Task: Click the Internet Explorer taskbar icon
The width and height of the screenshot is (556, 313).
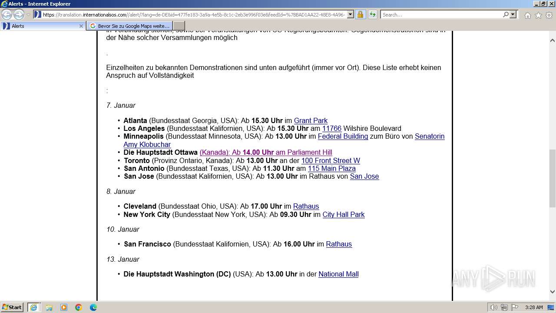Action: 33,307
